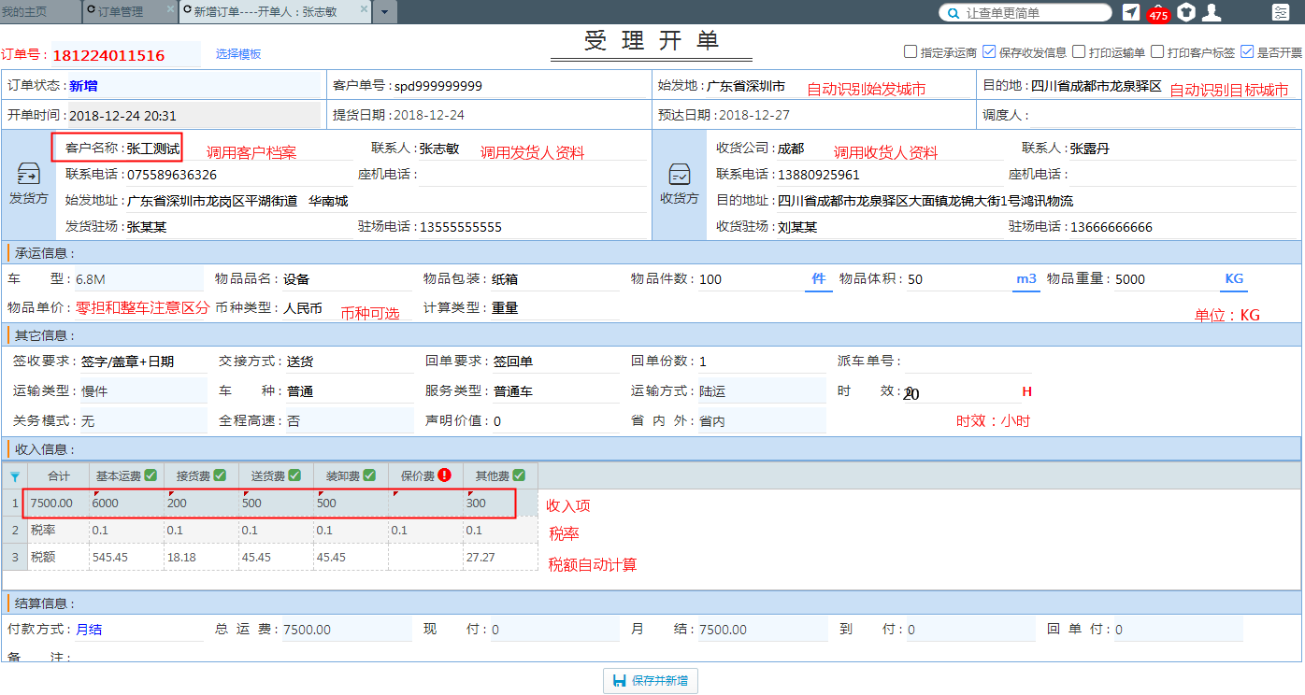The width and height of the screenshot is (1305, 695).
Task: Click 派车单号 empty field
Action: click(x=968, y=362)
